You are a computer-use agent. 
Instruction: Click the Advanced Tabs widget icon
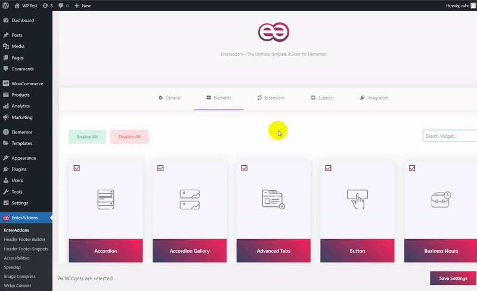tap(273, 199)
